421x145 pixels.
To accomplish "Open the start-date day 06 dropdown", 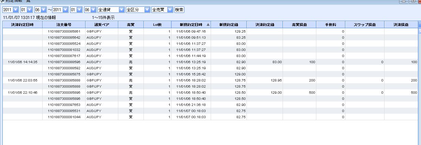I will 43,10.
